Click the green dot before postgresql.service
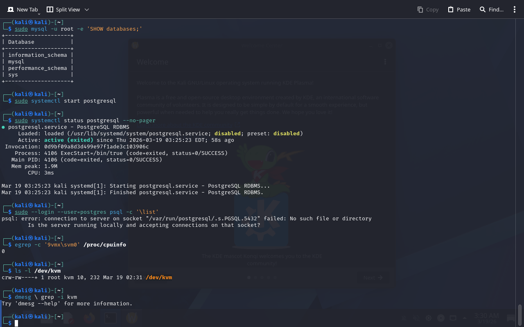Screen dimensions: 524x327 click(3, 127)
